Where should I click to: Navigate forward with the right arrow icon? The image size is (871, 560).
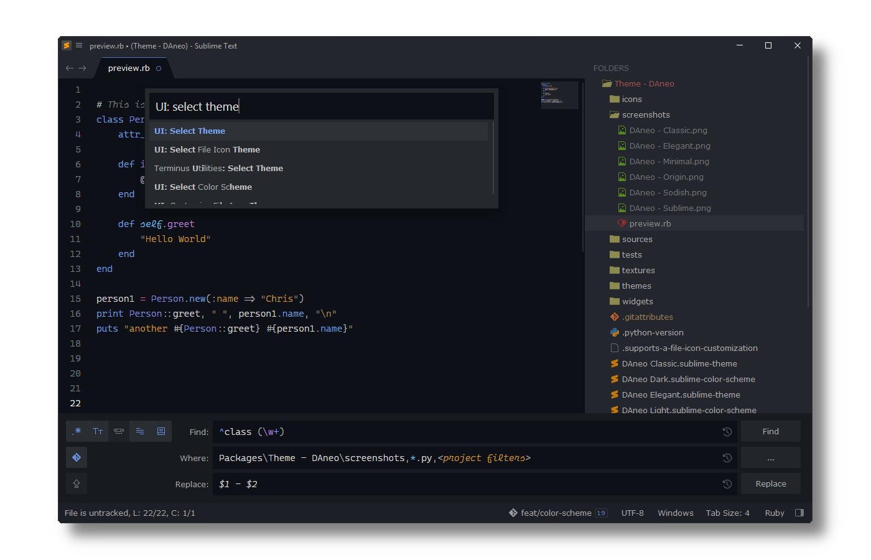pos(82,68)
